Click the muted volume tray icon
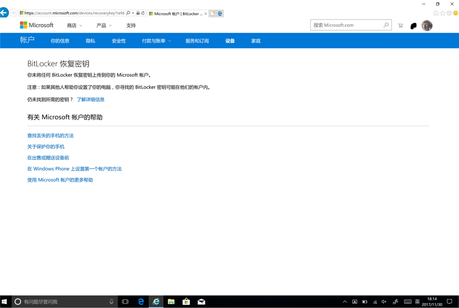Viewport: 459px width, 308px height. coord(384,302)
